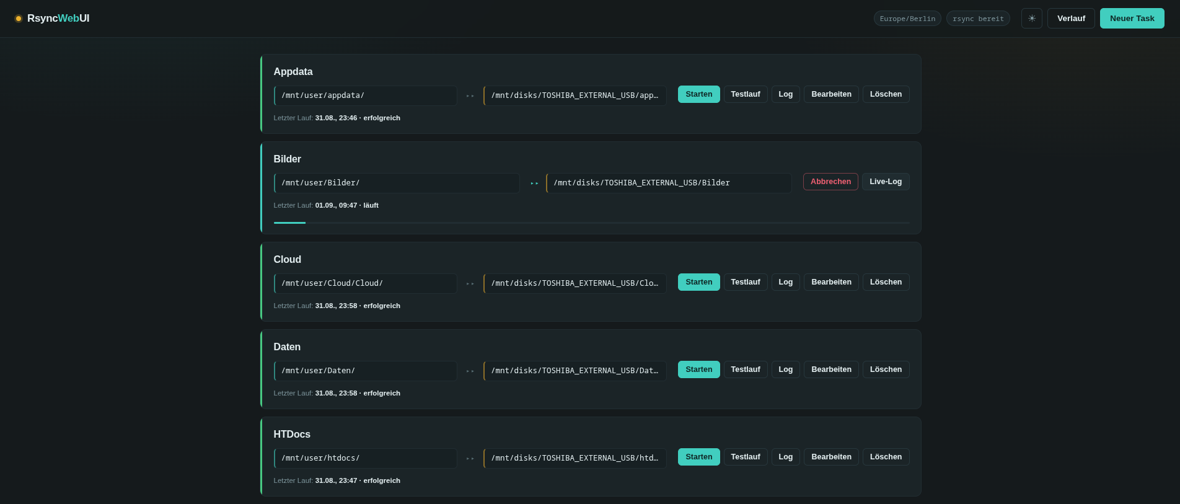Screen dimensions: 1180x504
Task: Run Testlauf for Appdata
Action: [x=746, y=94]
